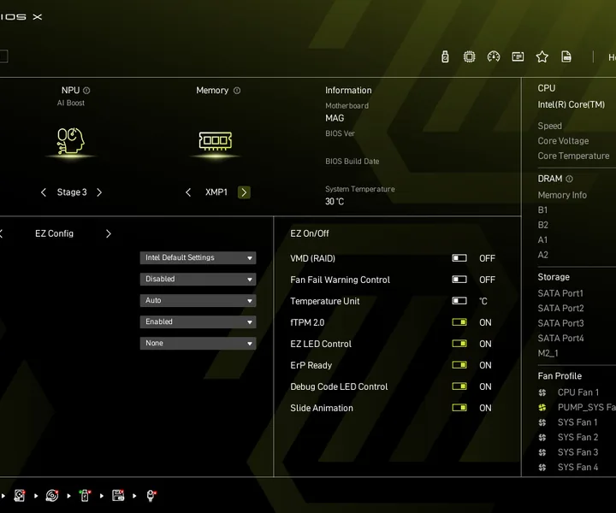Click the CPU chip icon in the top toolbar

pyautogui.click(x=469, y=57)
